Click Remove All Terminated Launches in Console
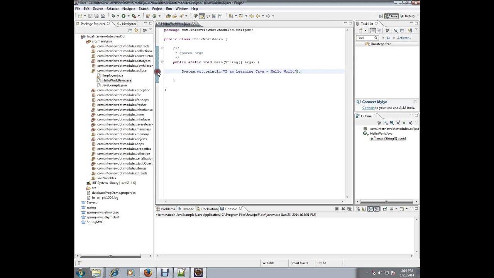Image resolution: width=494 pixels, height=278 pixels. pos(349,209)
